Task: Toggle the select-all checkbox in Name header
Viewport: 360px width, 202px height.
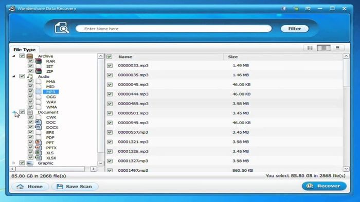Action: click(x=110, y=56)
